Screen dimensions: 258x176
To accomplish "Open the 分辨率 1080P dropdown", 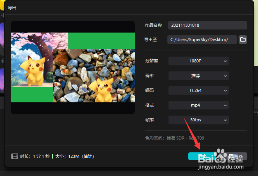I will point(199,61).
